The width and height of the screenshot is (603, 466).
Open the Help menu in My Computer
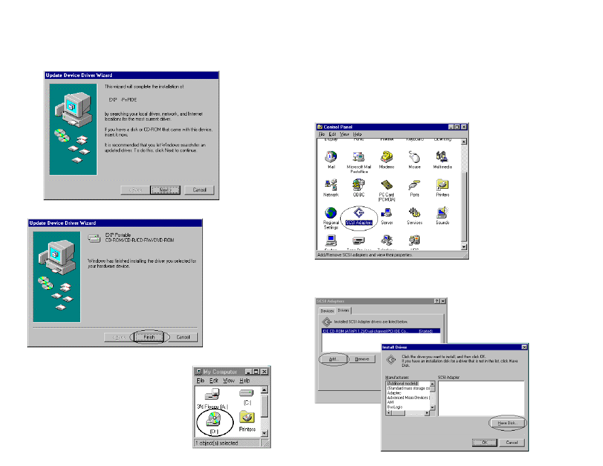click(245, 380)
